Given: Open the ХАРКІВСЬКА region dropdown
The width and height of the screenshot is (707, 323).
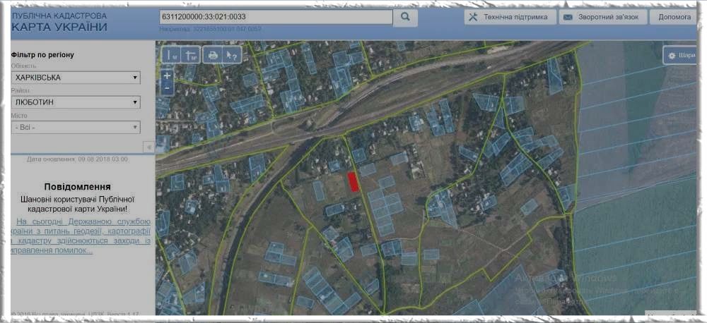Looking at the screenshot, I should click(76, 78).
